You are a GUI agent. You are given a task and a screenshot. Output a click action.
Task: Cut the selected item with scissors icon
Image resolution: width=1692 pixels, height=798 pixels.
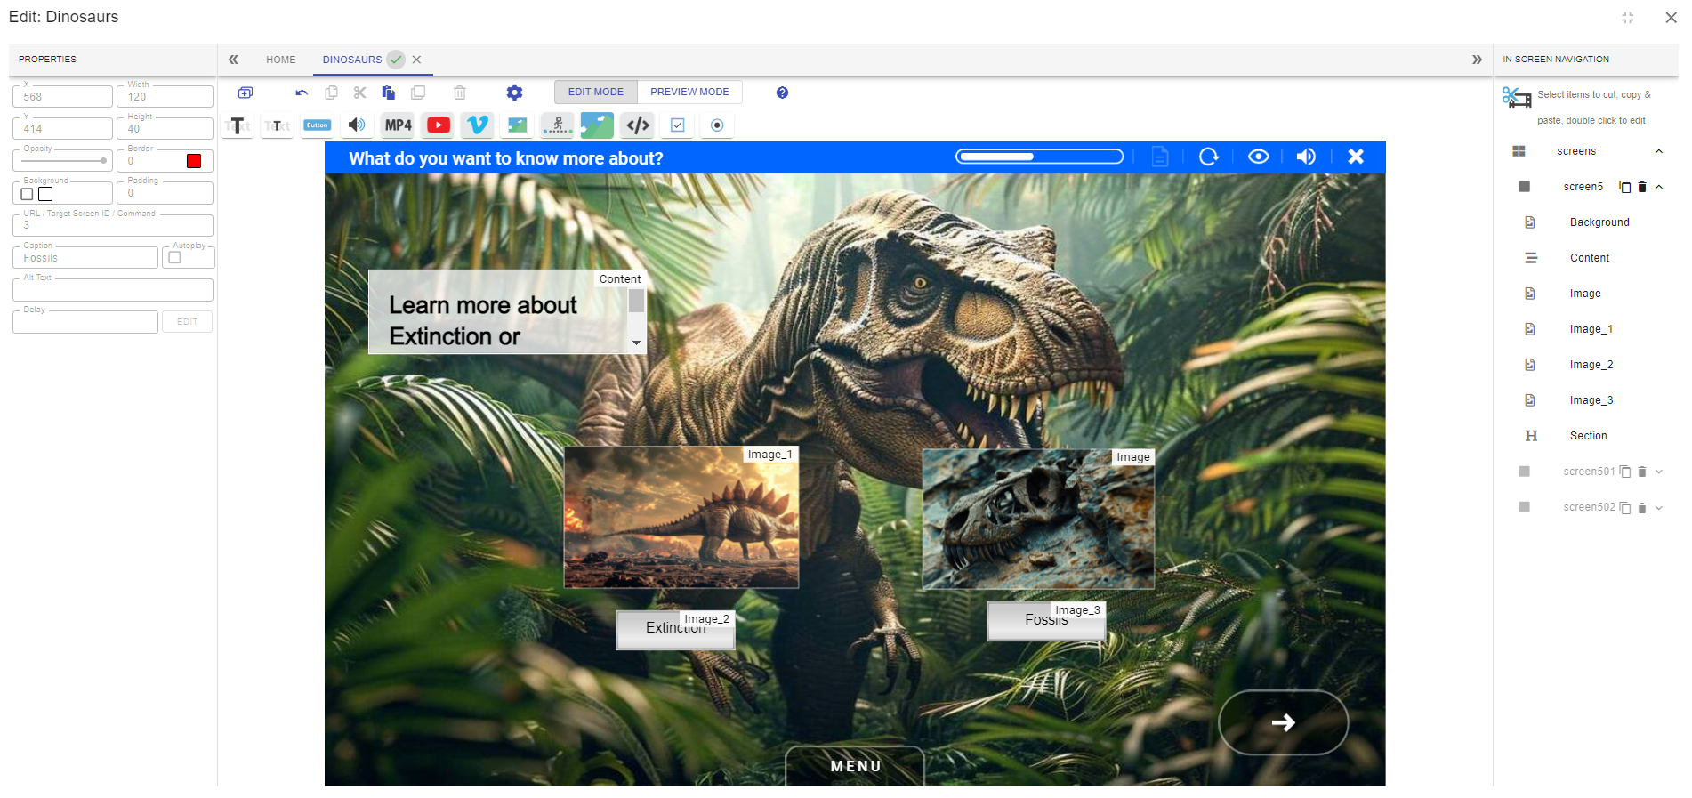point(359,93)
